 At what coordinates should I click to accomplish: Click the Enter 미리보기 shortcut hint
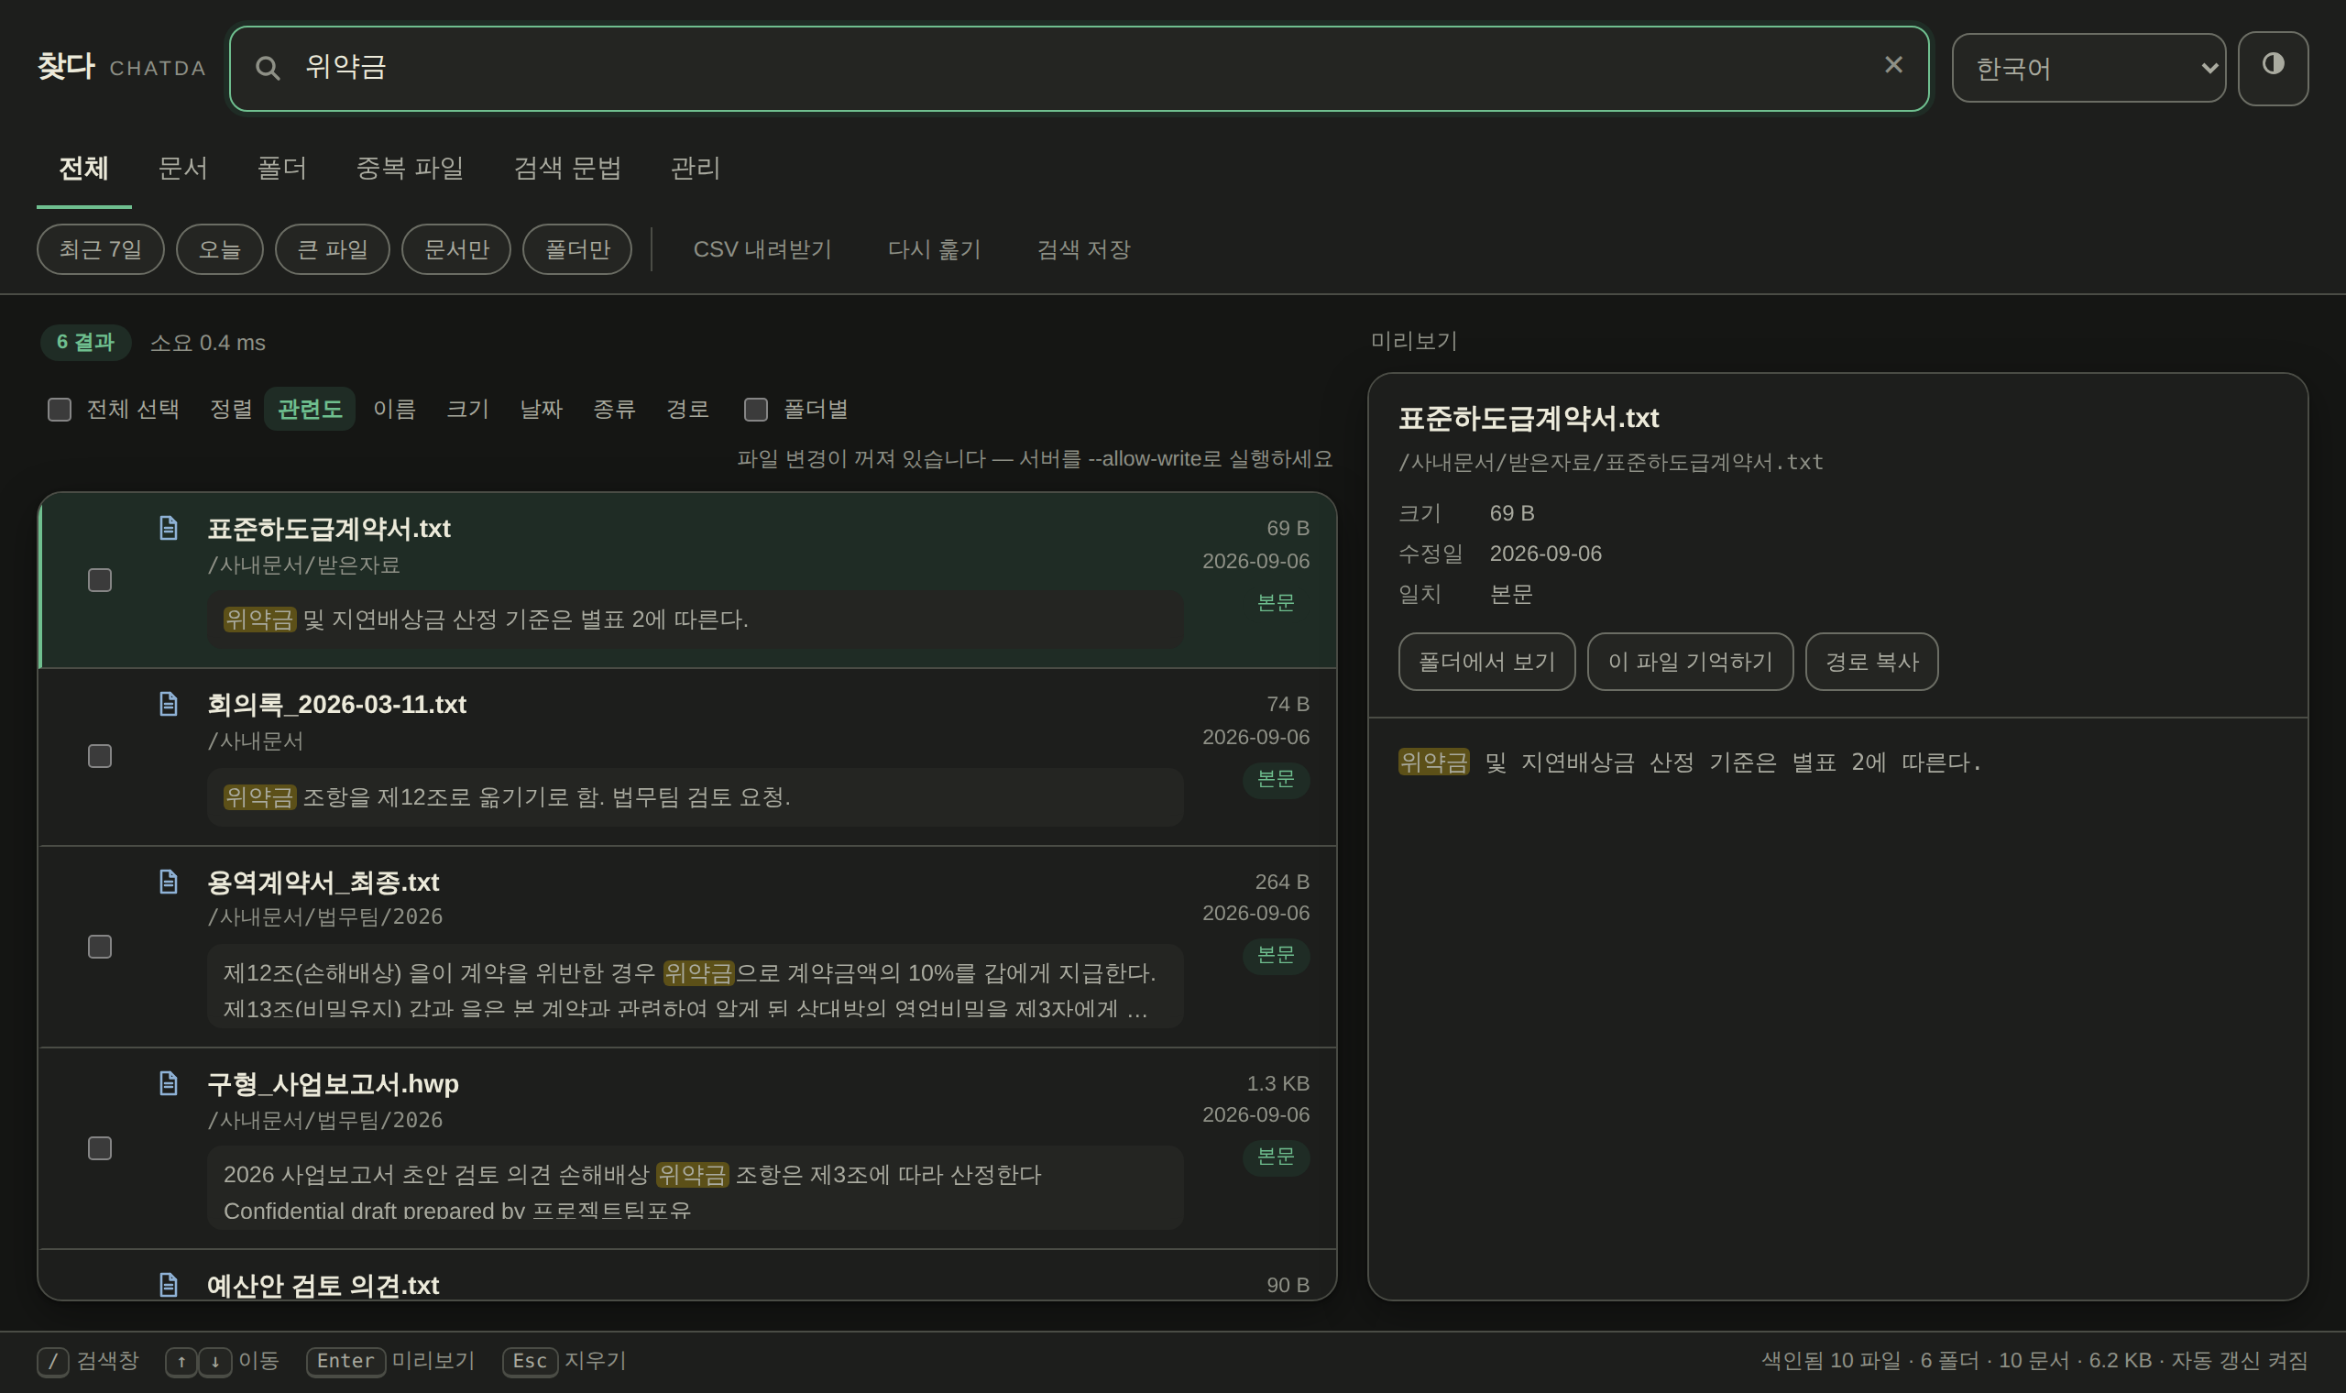[x=390, y=1361]
